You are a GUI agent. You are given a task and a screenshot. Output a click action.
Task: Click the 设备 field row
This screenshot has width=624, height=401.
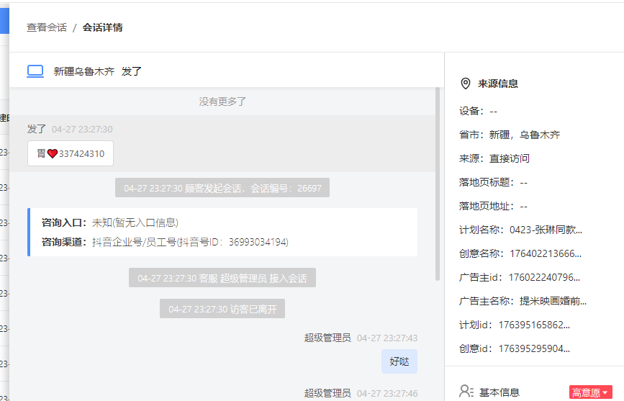(x=479, y=111)
